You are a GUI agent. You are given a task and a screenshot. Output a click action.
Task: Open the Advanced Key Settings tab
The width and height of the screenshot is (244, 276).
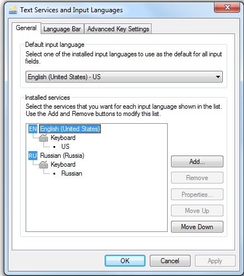(x=118, y=29)
